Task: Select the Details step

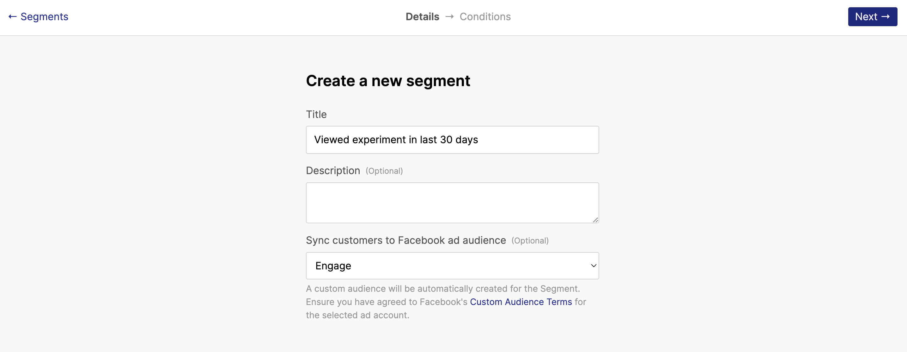Action: coord(422,16)
